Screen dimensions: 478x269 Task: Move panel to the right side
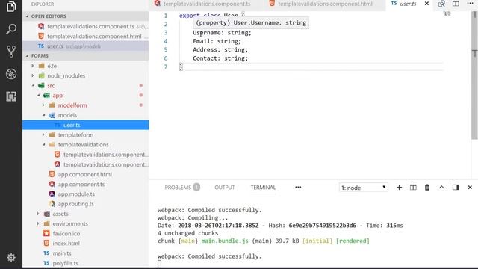(456, 188)
